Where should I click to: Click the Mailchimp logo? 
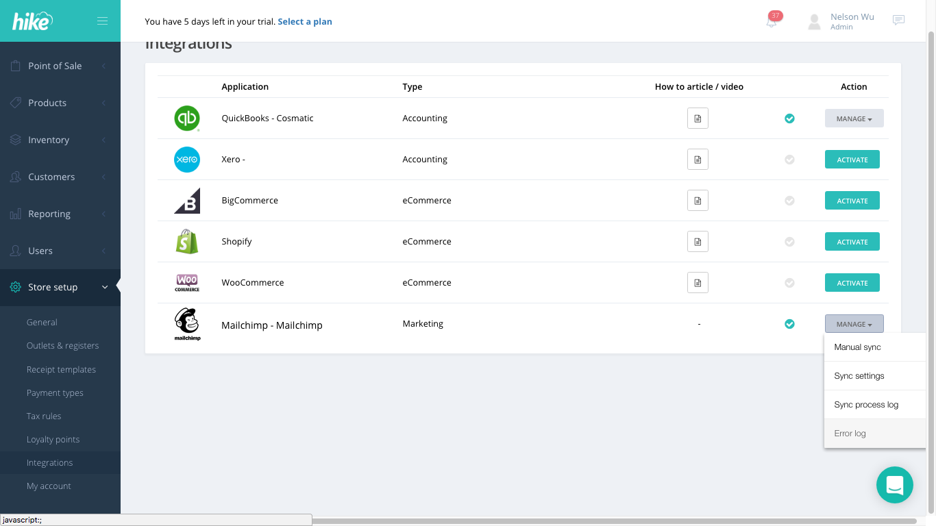click(x=187, y=324)
